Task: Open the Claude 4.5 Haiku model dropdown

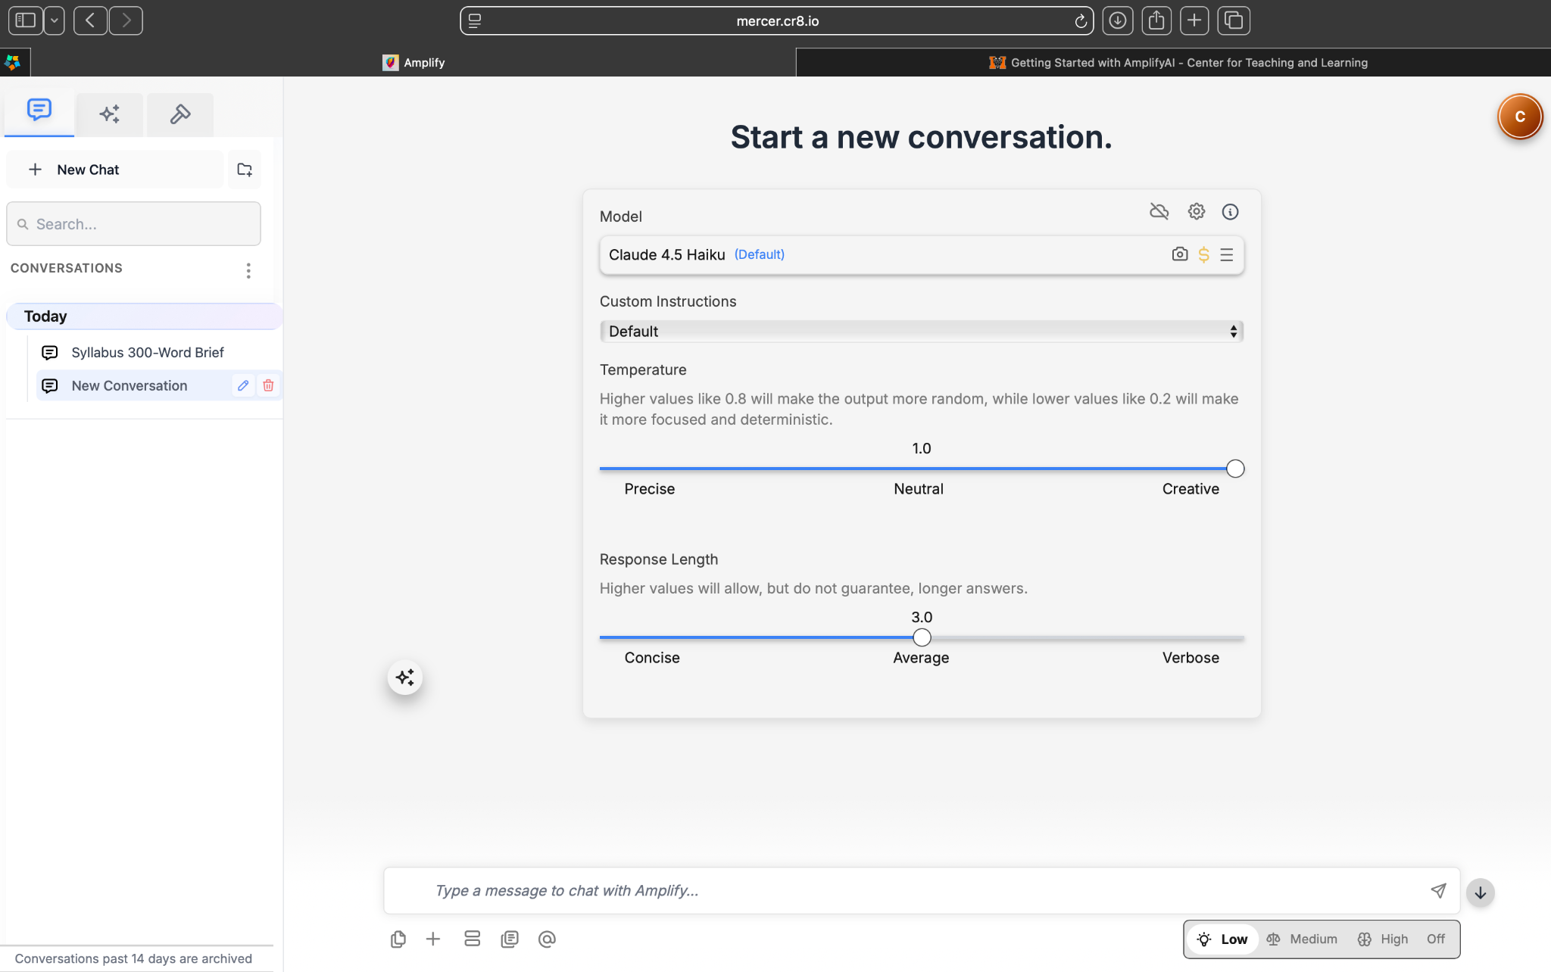Action: click(x=922, y=255)
